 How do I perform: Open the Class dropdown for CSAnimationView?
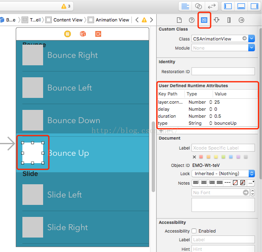tap(252, 39)
